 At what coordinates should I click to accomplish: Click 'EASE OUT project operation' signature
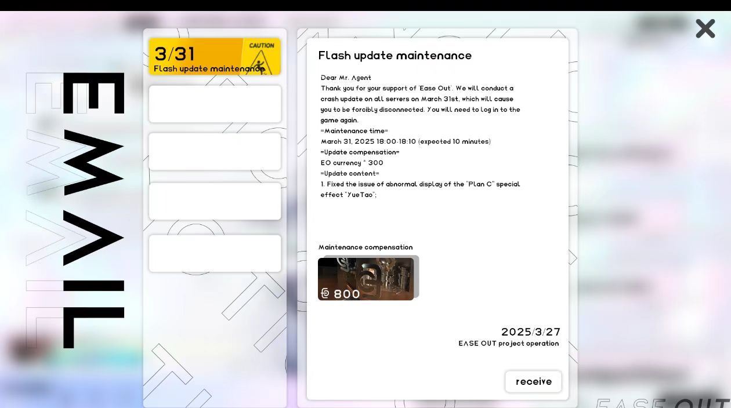point(509,344)
